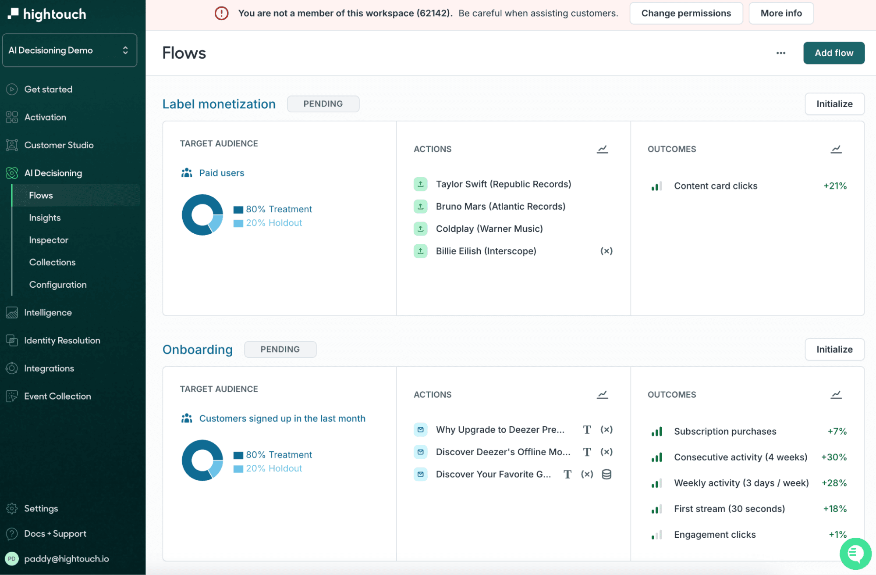Image resolution: width=876 pixels, height=575 pixels.
Task: Toggle the (x) on Why Upgrade to Deezer
Action: 606,430
